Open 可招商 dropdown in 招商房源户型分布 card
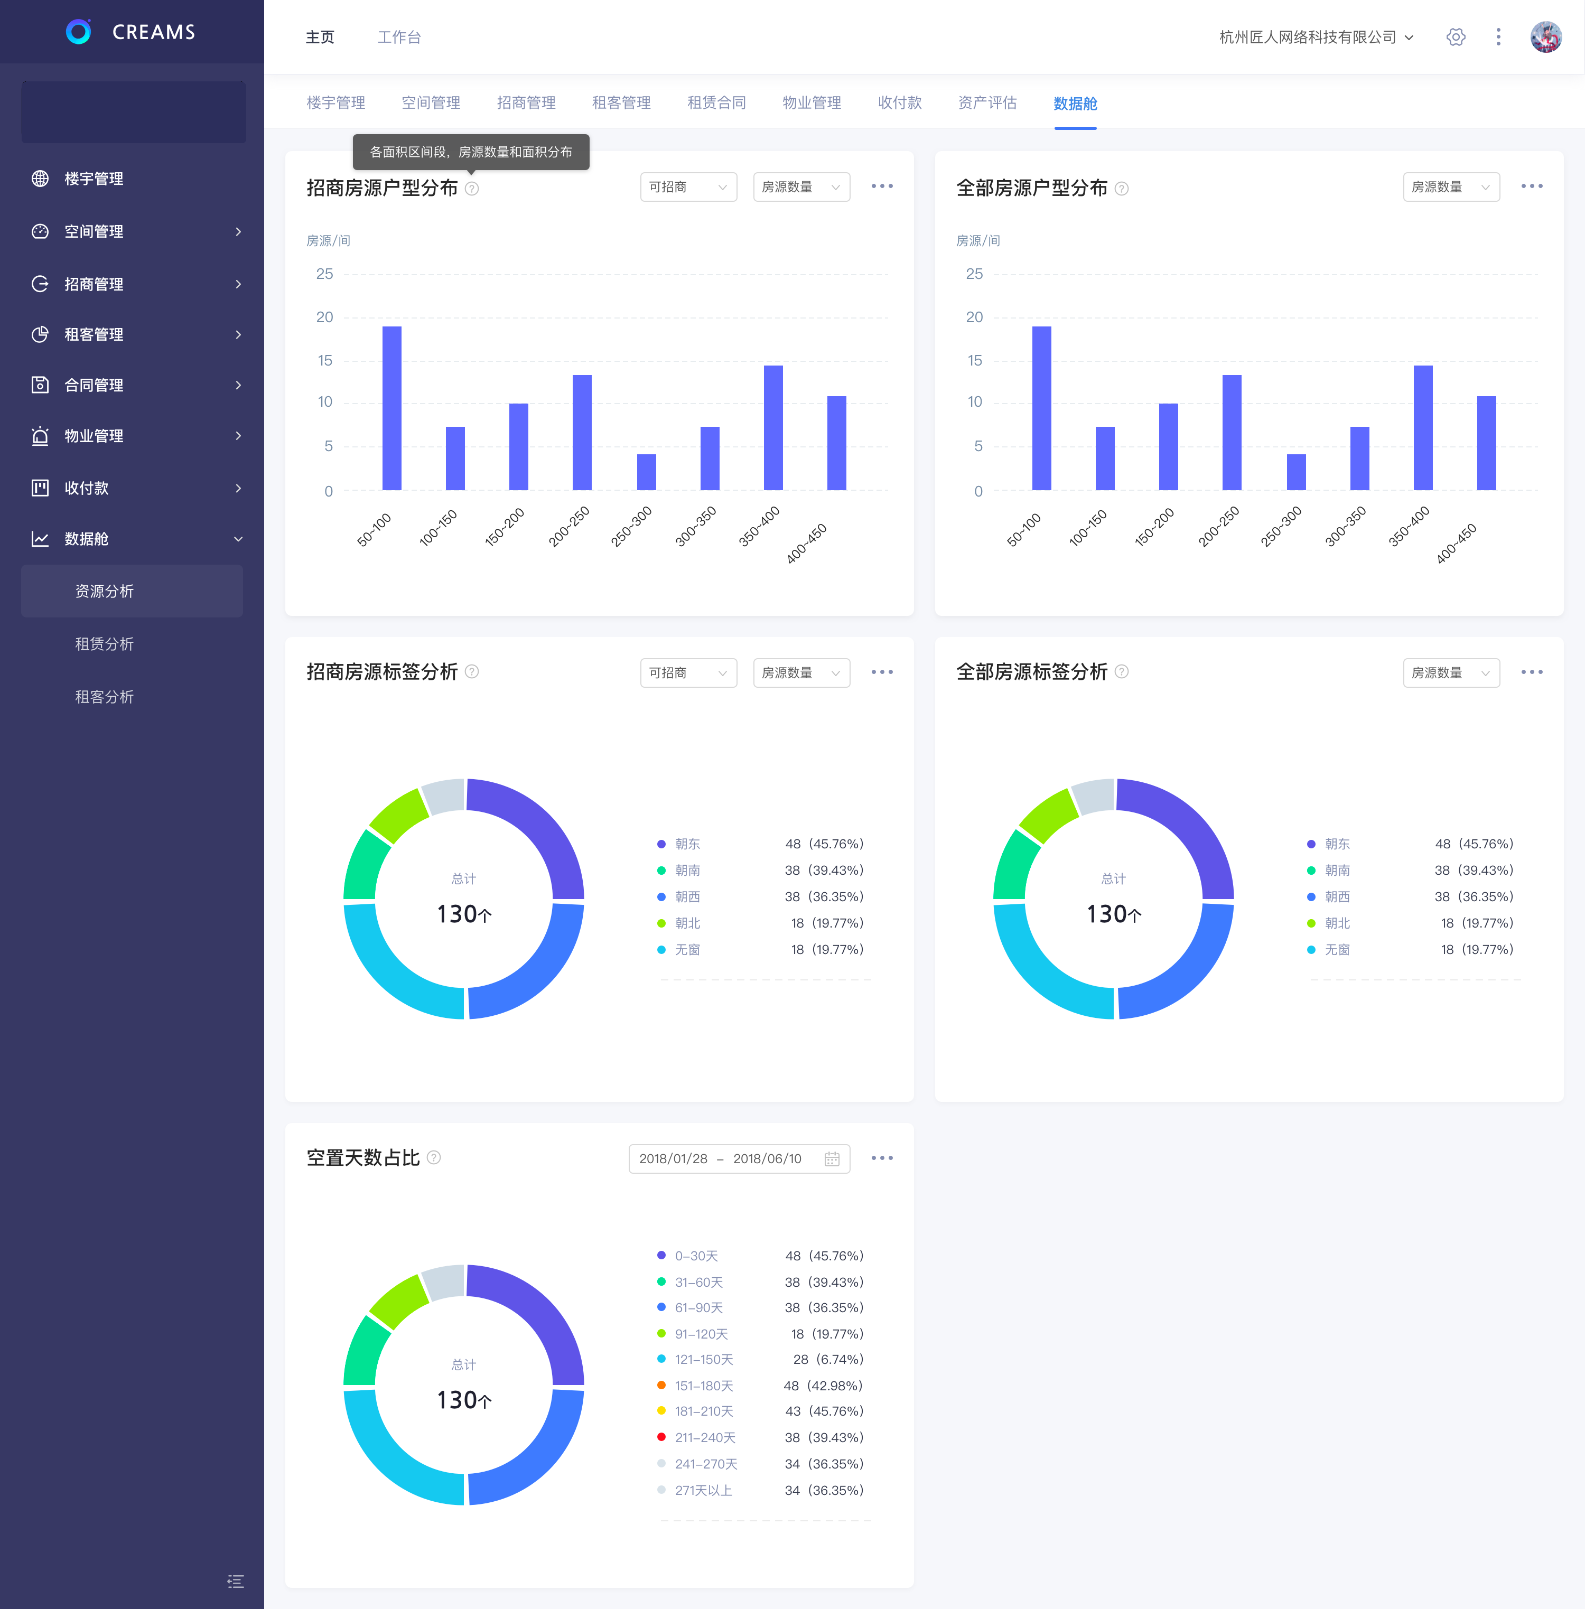Viewport: 1585px width, 1609px height. click(x=687, y=188)
